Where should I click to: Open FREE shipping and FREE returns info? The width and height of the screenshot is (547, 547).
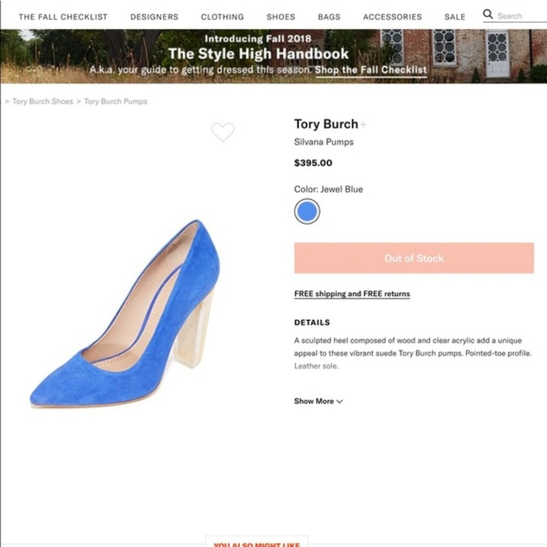pyautogui.click(x=352, y=294)
